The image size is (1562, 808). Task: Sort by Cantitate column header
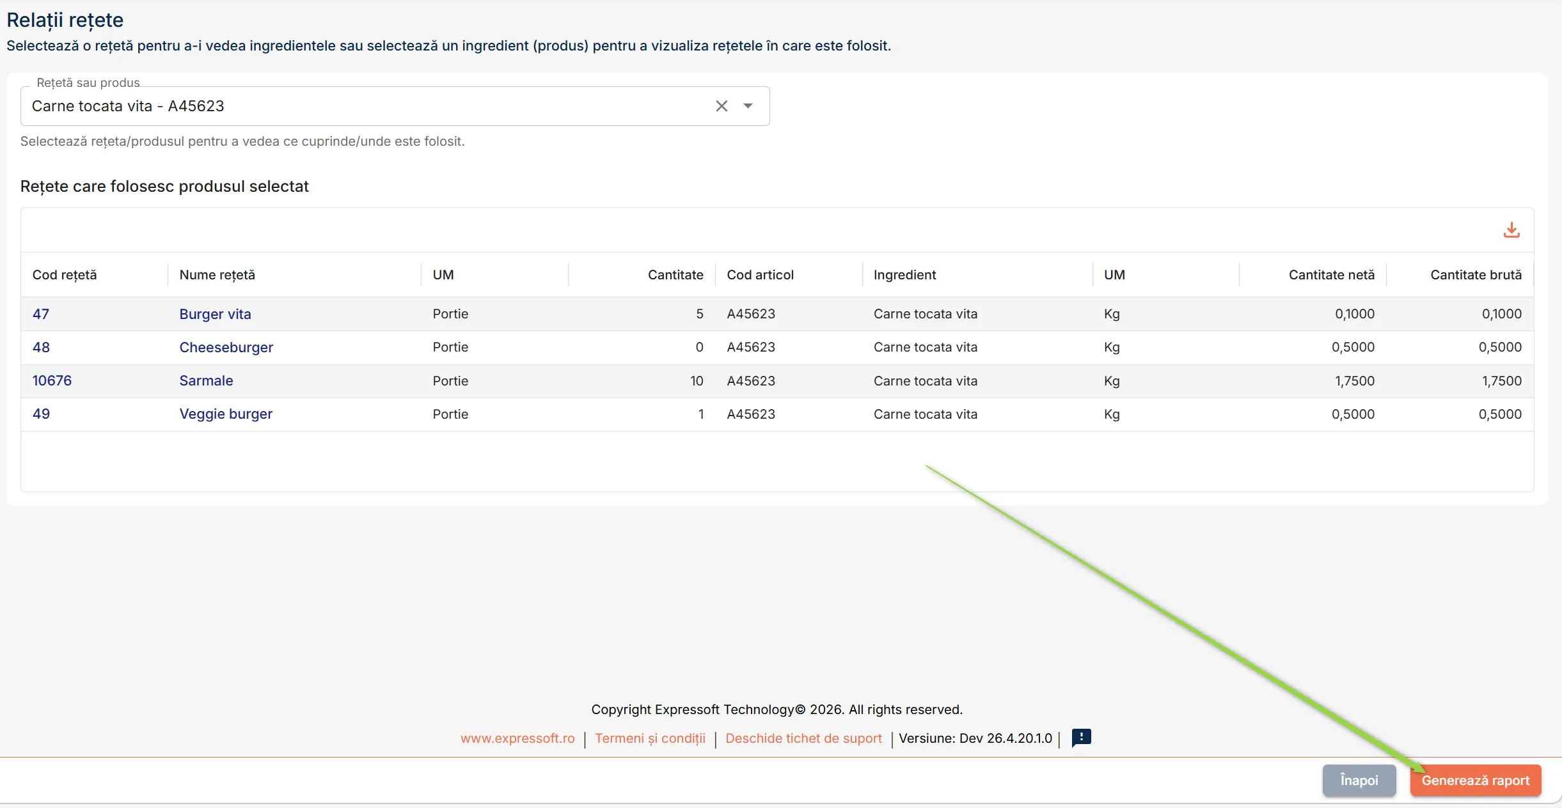(675, 275)
